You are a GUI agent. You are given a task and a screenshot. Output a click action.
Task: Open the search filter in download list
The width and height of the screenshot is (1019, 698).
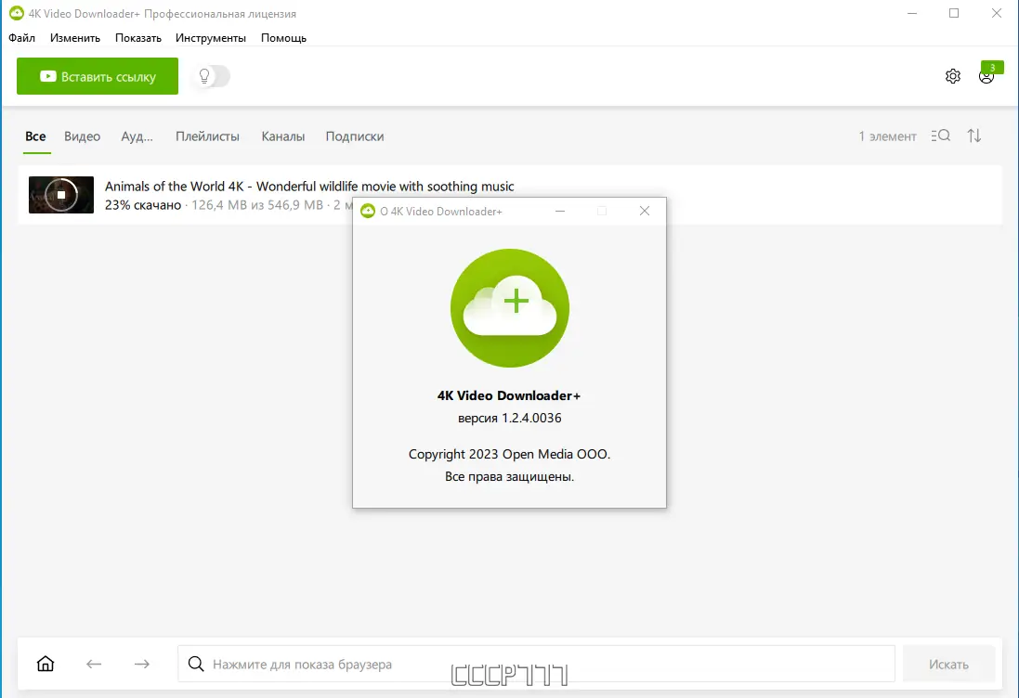pyautogui.click(x=940, y=136)
